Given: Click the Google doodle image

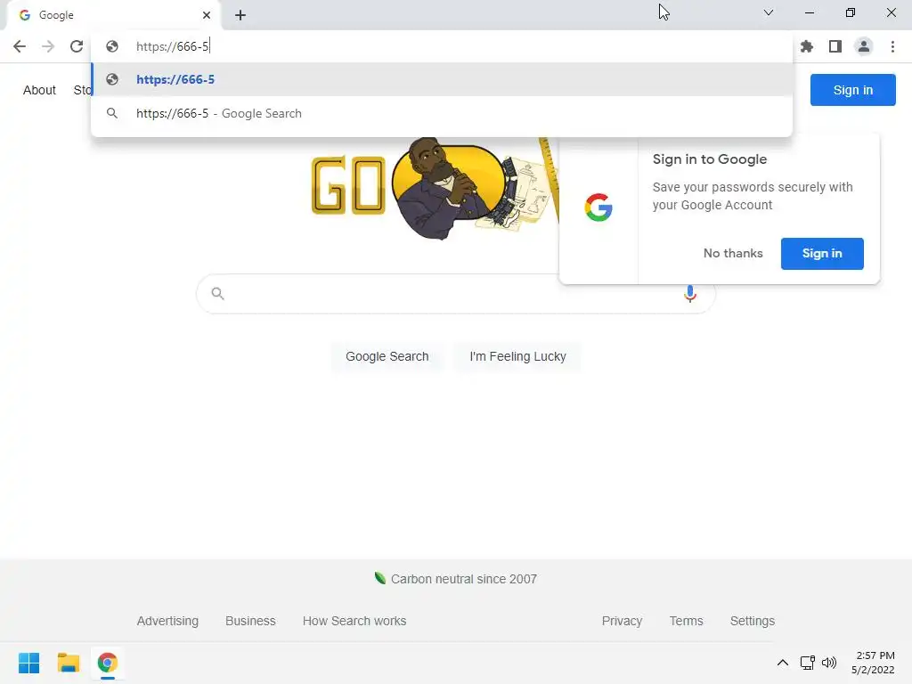Looking at the screenshot, I should tap(435, 187).
